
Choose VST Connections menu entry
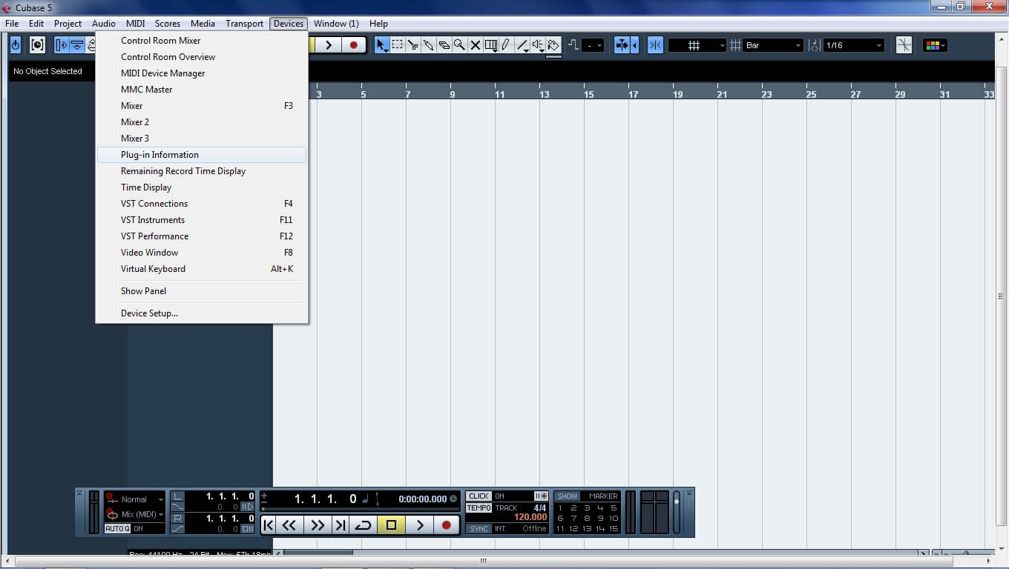coord(202,204)
